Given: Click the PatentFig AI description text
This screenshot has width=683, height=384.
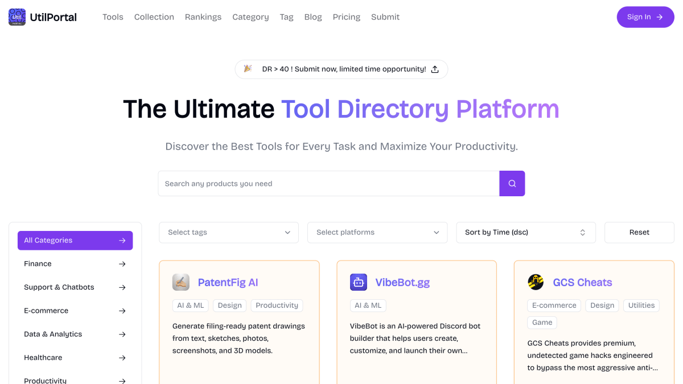Looking at the screenshot, I should click(239, 338).
